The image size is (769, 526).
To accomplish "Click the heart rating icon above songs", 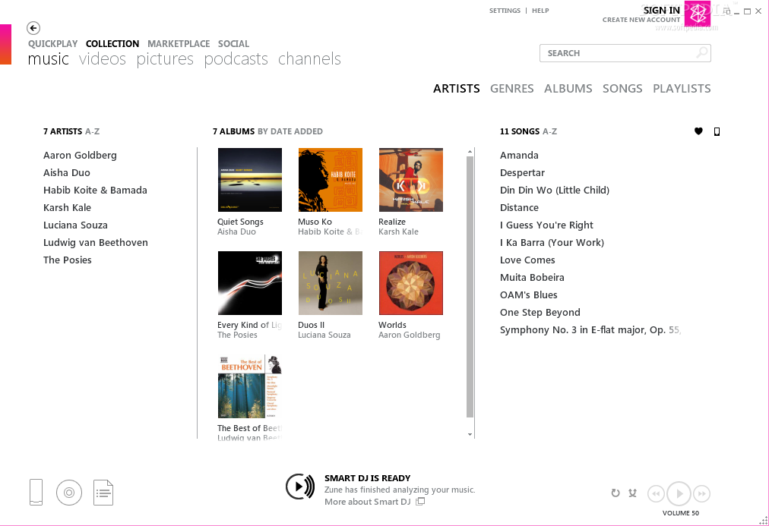I will click(x=698, y=131).
